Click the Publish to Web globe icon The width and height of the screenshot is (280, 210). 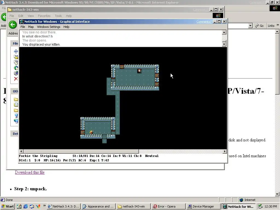(16, 68)
